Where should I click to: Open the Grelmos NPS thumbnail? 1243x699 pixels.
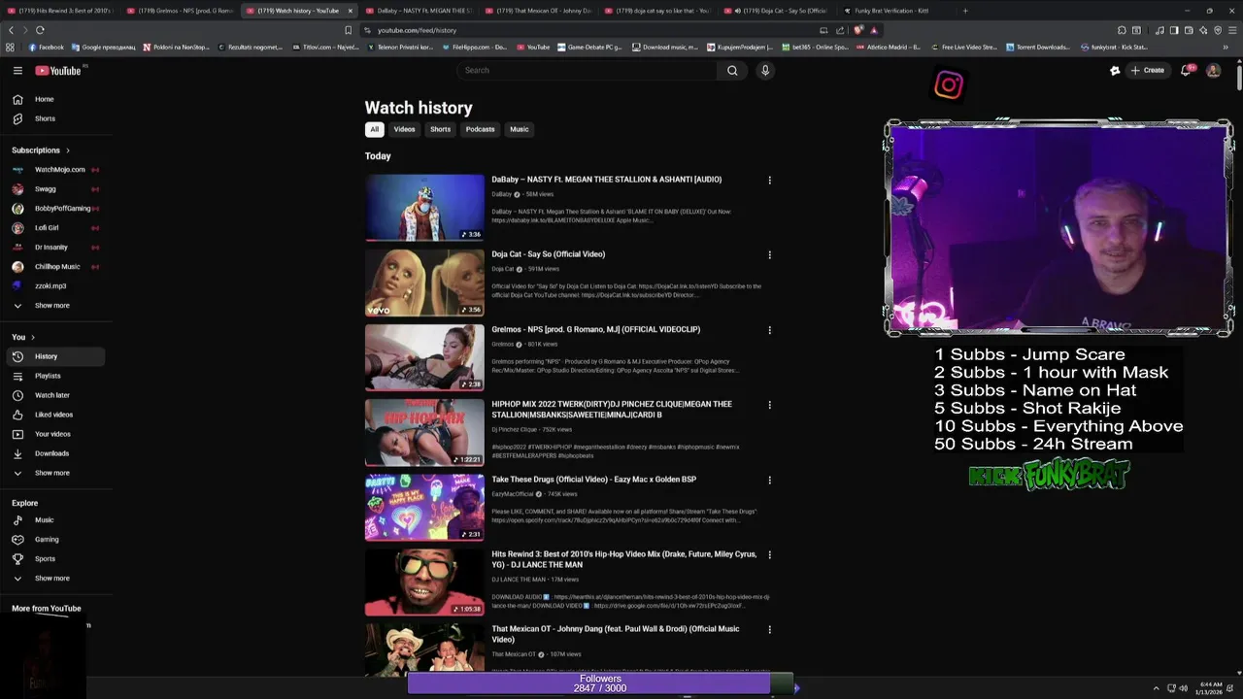point(424,357)
